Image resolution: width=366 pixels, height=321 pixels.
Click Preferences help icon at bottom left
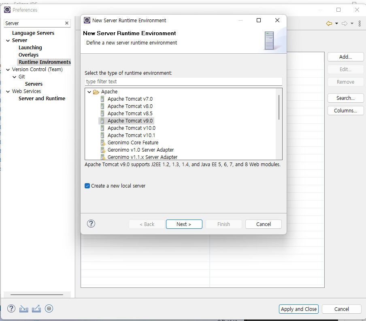click(x=11, y=308)
